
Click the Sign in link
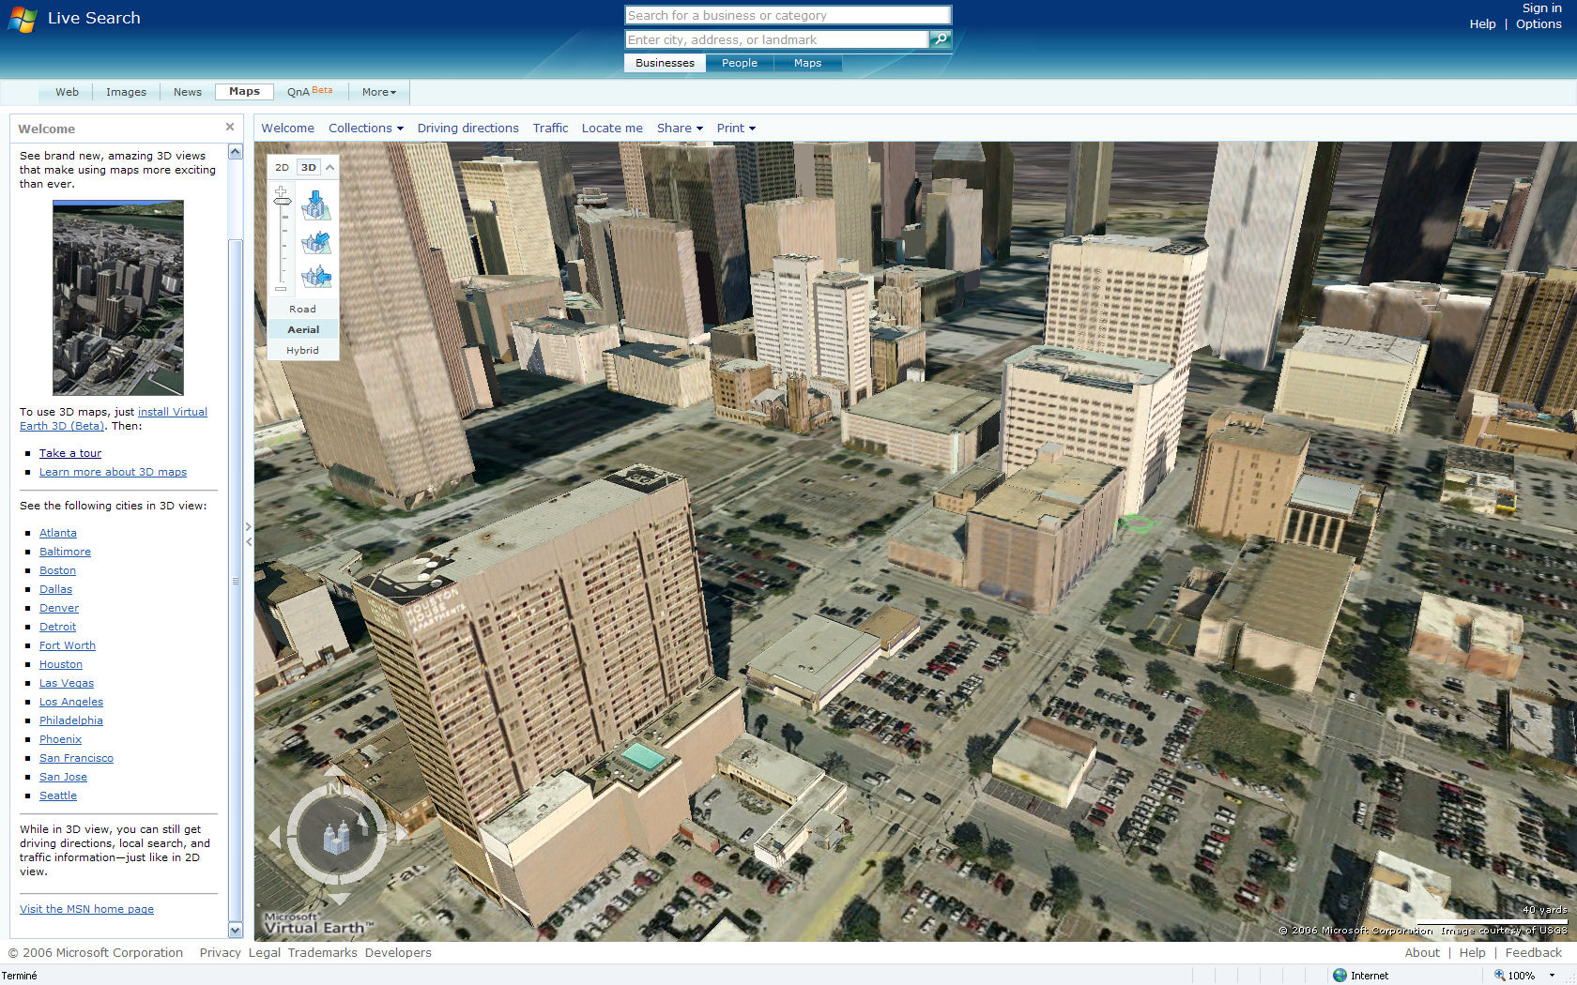1542,8
